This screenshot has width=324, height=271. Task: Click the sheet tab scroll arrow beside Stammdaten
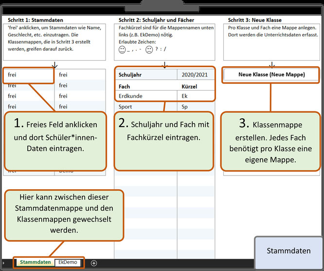3,263
